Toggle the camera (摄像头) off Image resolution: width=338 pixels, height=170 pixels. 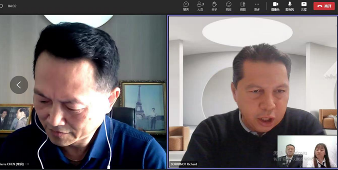pyautogui.click(x=275, y=6)
